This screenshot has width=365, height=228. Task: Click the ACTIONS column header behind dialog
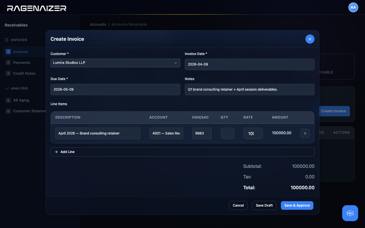[341, 133]
